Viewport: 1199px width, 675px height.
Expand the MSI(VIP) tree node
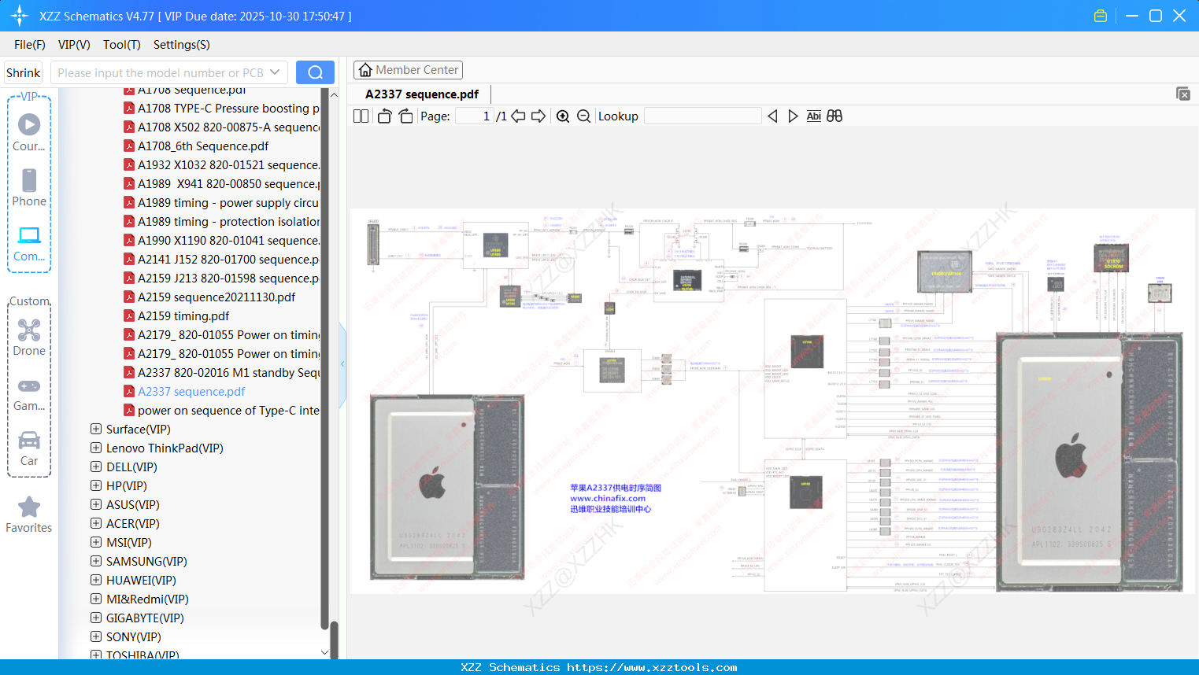coord(96,542)
